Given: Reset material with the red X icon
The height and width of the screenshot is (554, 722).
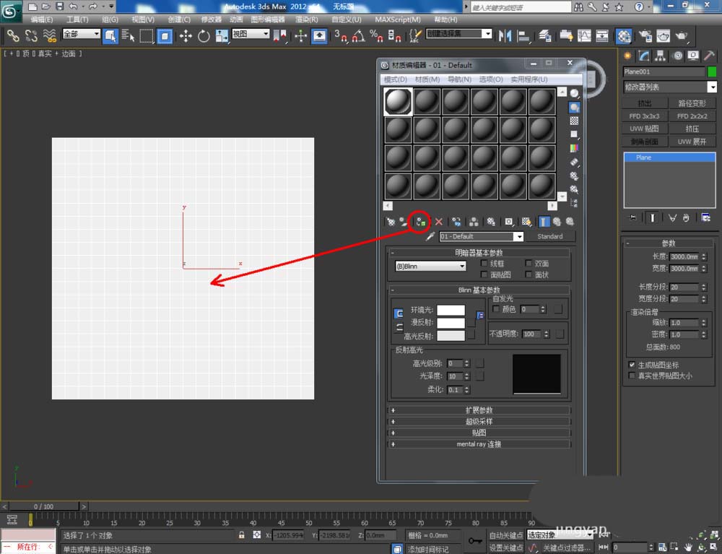Looking at the screenshot, I should (439, 222).
